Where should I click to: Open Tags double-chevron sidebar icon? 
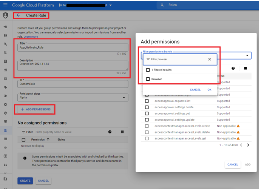click(5, 96)
